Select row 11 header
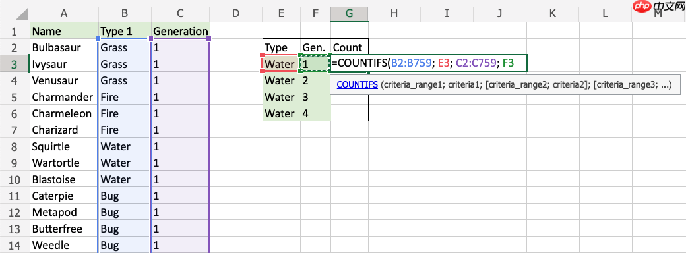Screen dimensions: 686x253 coord(14,196)
